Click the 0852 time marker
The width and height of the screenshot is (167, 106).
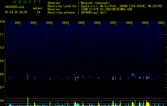(34, 23)
